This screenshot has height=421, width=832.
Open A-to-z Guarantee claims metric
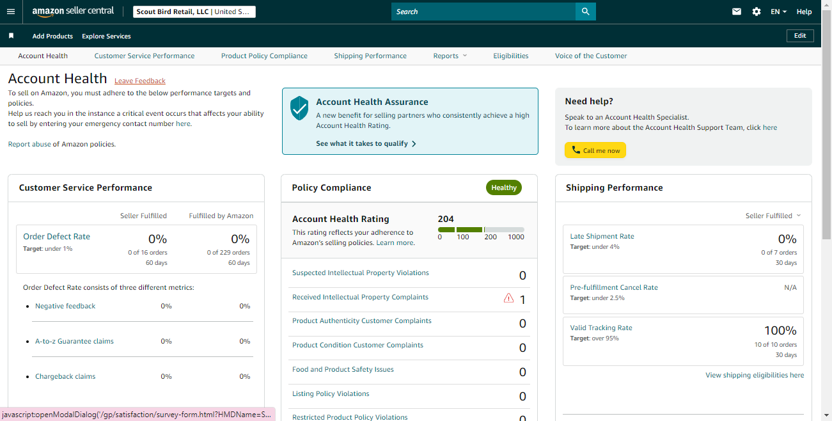pos(74,341)
